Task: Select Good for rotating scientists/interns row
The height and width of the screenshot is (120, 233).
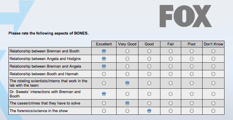Action: (149, 83)
